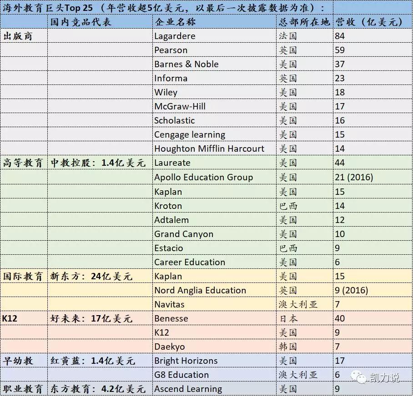The width and height of the screenshot is (413, 396).
Task: Select Pearson's revenue value 59
Action: click(340, 50)
